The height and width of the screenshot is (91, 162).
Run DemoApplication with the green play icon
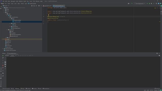click(147, 4)
